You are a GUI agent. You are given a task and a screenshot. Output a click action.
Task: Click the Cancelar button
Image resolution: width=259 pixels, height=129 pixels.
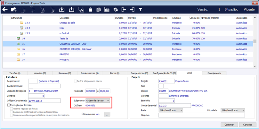(247, 125)
